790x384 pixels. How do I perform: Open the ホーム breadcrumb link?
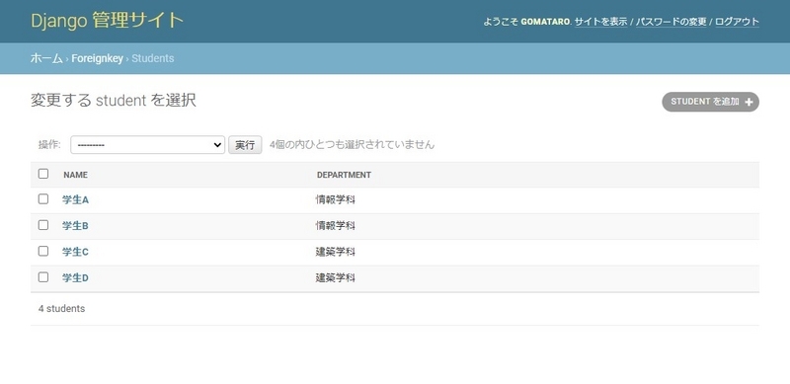pyautogui.click(x=46, y=58)
